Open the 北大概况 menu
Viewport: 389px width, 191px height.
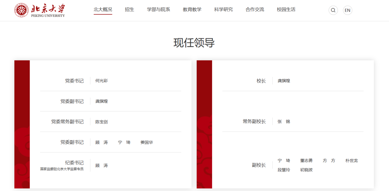[x=103, y=10]
